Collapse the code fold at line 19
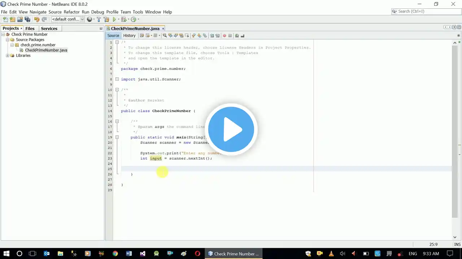This screenshot has height=259, width=462. coord(117,137)
